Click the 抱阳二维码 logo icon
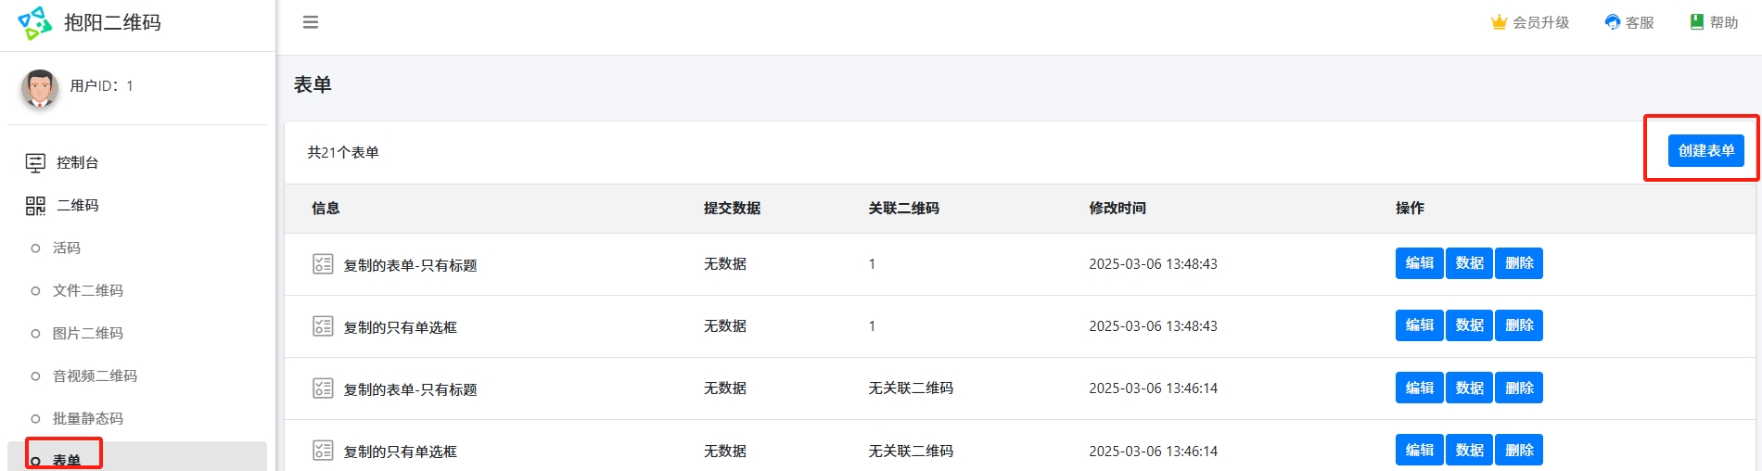The height and width of the screenshot is (471, 1762). (35, 23)
